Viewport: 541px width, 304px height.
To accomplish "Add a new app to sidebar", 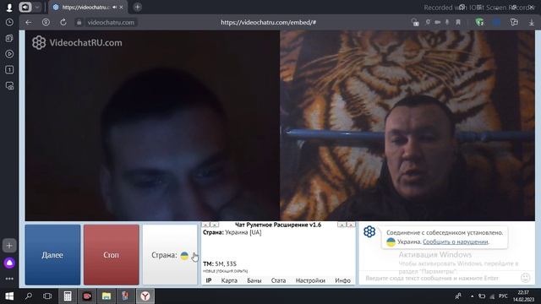I will 9,246.
